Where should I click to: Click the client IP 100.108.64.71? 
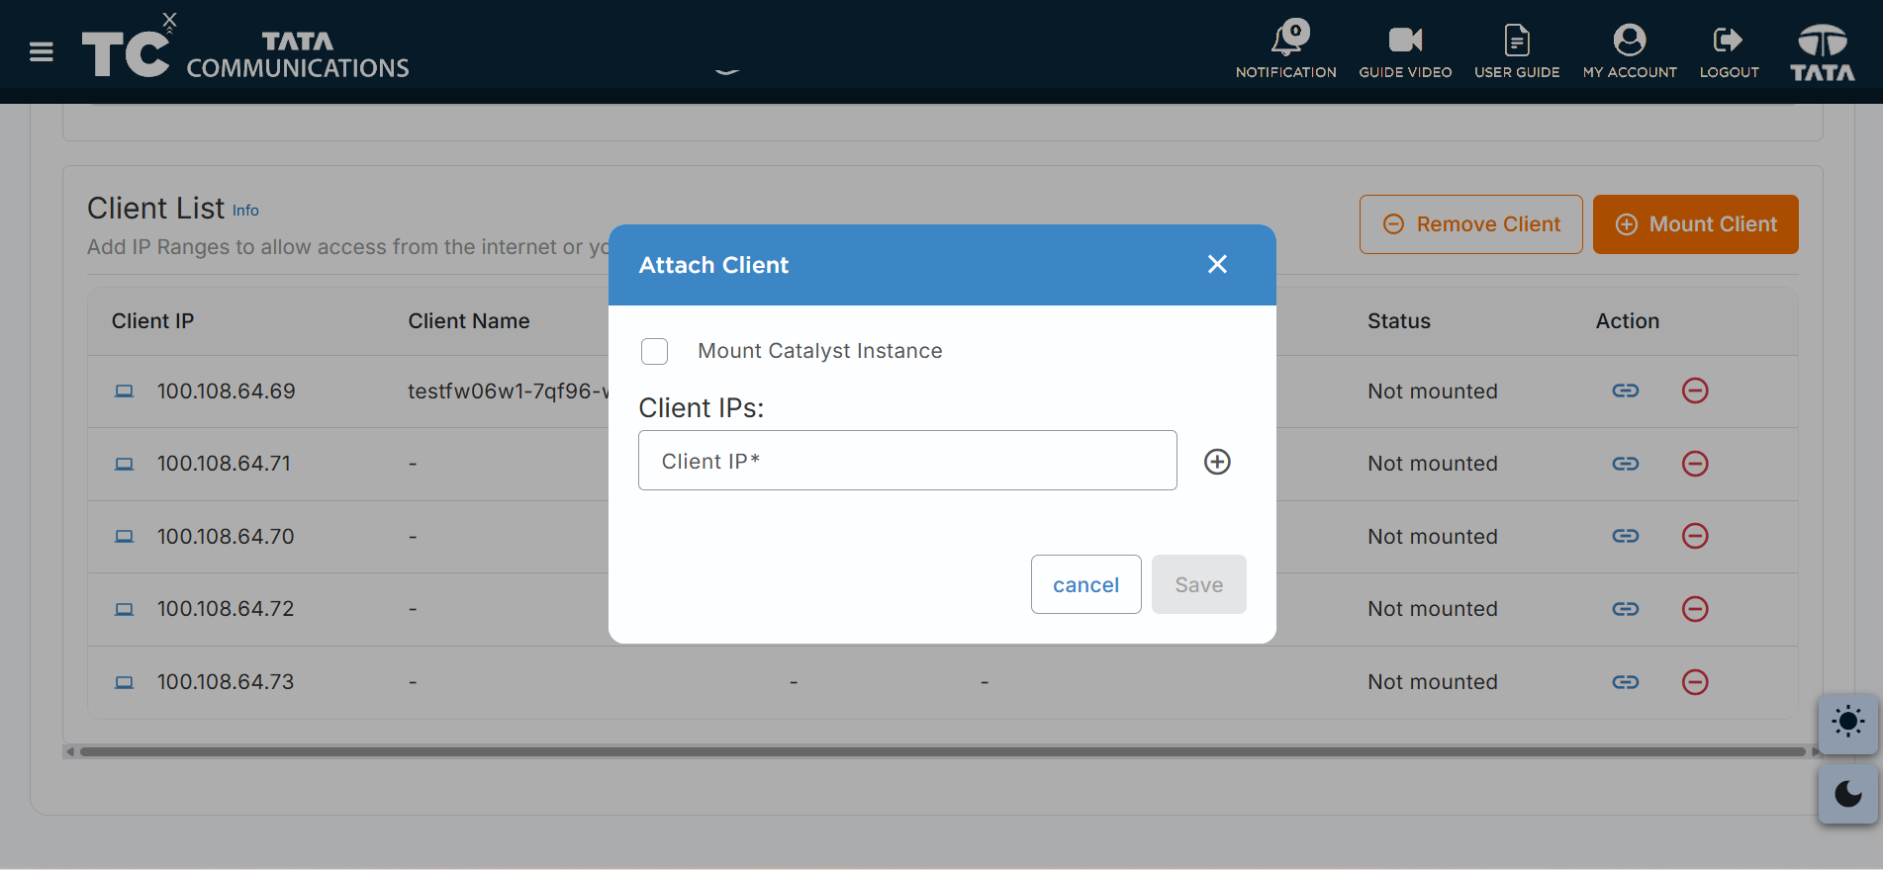[224, 464]
